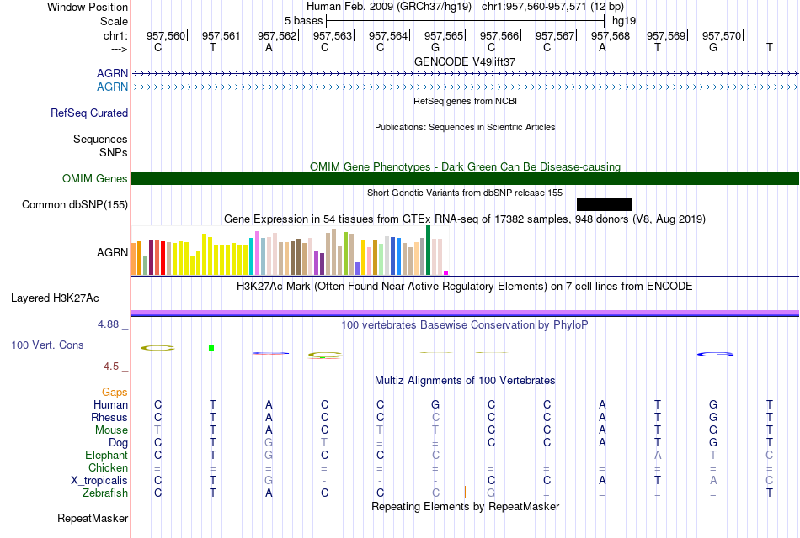Click the Window Position label
The width and height of the screenshot is (800, 538).
88,7
